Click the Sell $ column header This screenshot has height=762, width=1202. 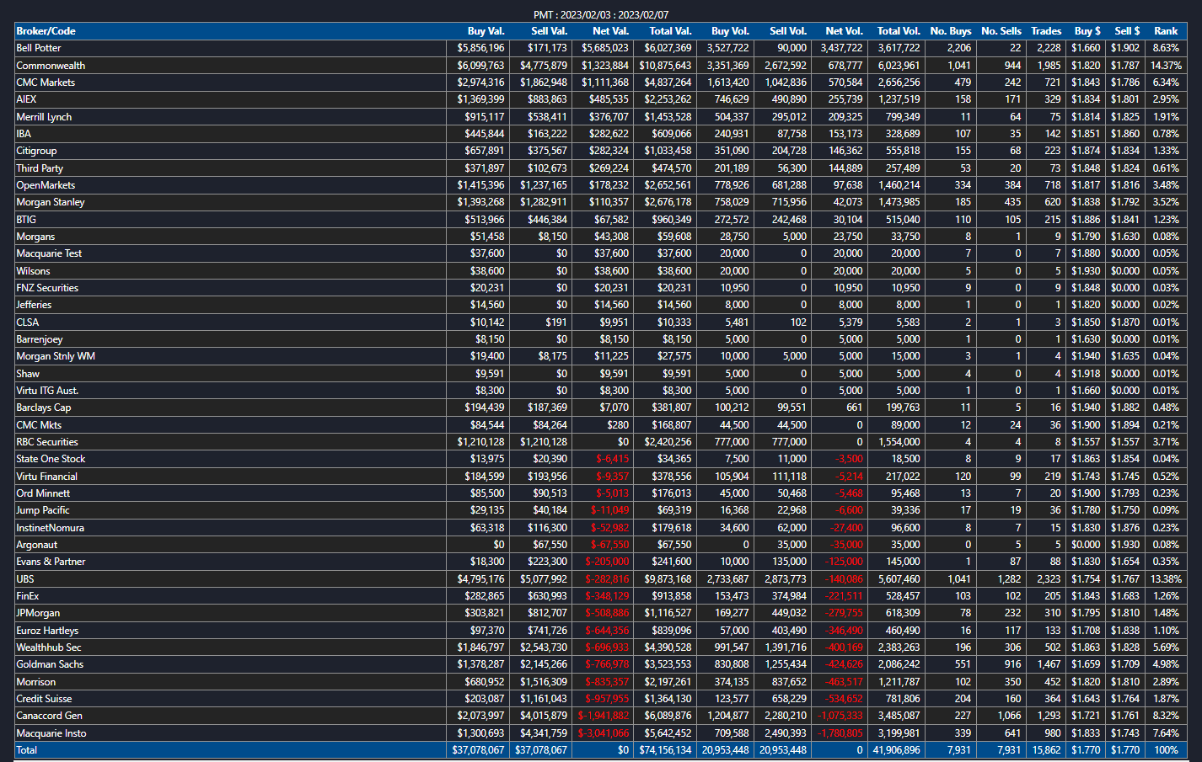click(1127, 31)
